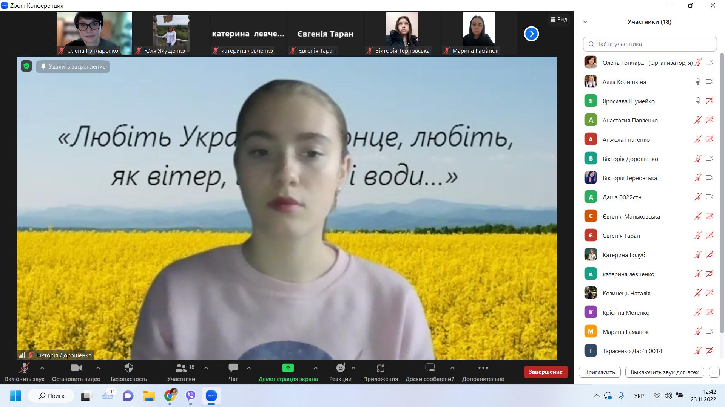Collapse the Участники panel chevron

(585, 22)
